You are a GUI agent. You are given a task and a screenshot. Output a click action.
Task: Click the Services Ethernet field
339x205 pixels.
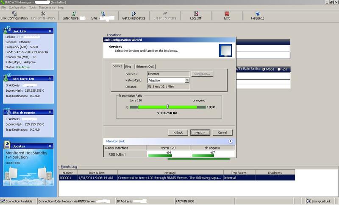click(168, 74)
